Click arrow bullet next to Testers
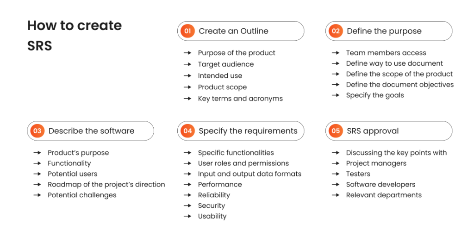Image resolution: width=474 pixels, height=237 pixels. [x=336, y=174]
